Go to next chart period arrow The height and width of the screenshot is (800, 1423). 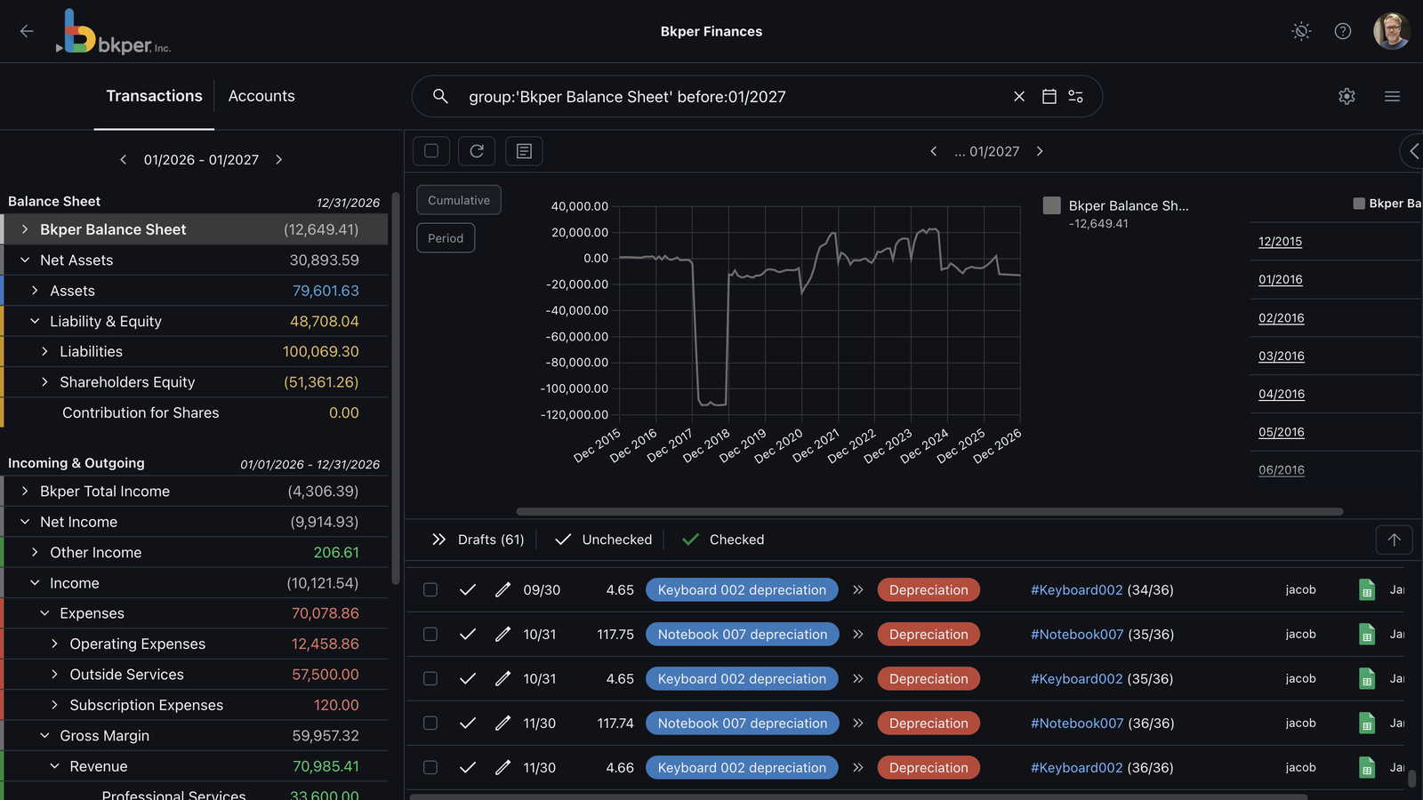[x=1040, y=151]
